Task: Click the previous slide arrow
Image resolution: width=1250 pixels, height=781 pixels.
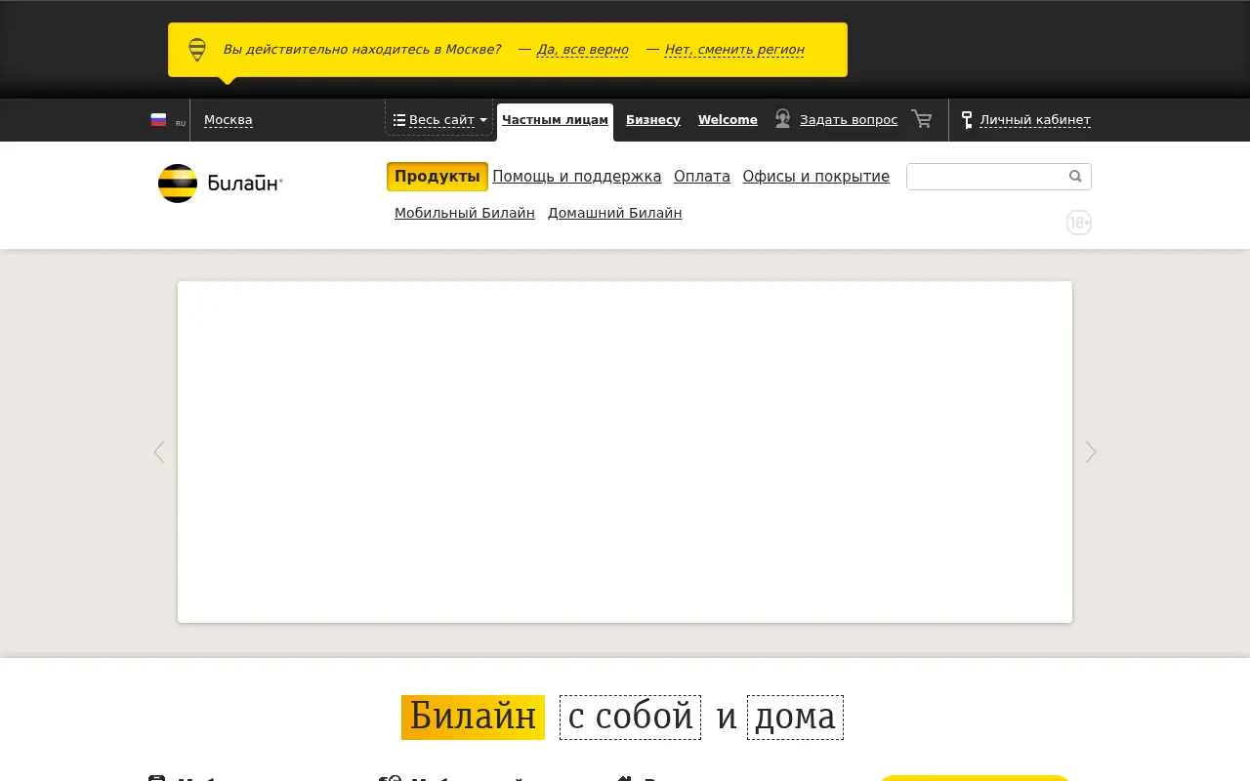Action: pos(159,452)
